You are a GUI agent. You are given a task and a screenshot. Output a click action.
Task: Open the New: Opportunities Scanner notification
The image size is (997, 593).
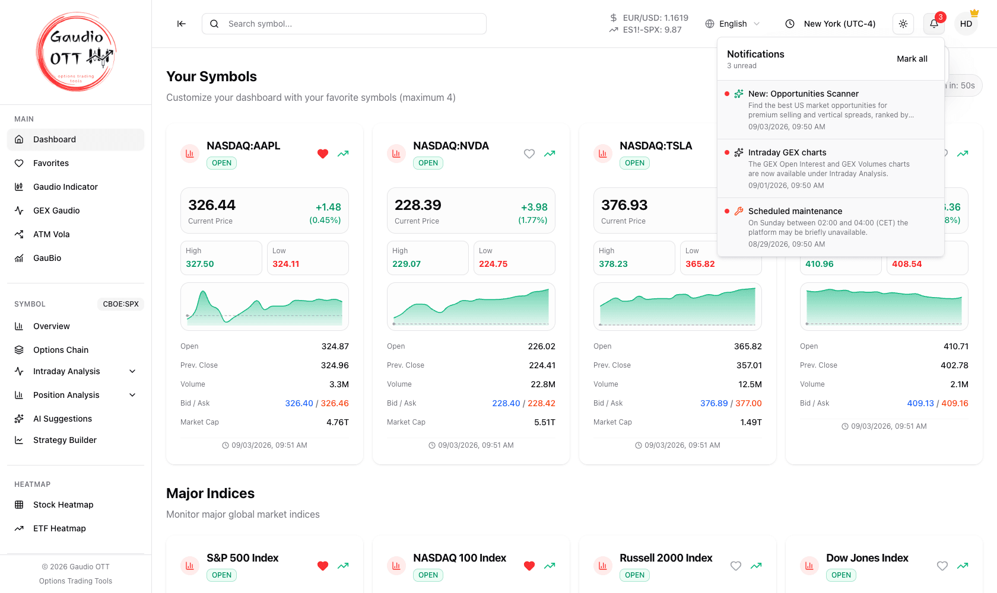click(831, 110)
